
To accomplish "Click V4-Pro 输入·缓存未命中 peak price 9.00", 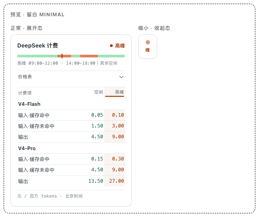I will tap(118, 170).
